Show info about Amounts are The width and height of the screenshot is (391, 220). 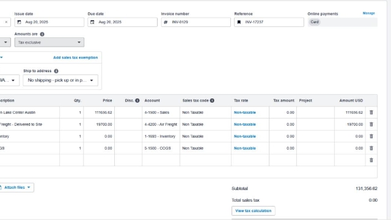42,34
